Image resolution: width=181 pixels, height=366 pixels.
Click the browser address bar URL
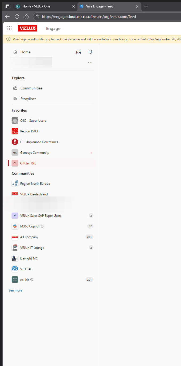click(89, 17)
